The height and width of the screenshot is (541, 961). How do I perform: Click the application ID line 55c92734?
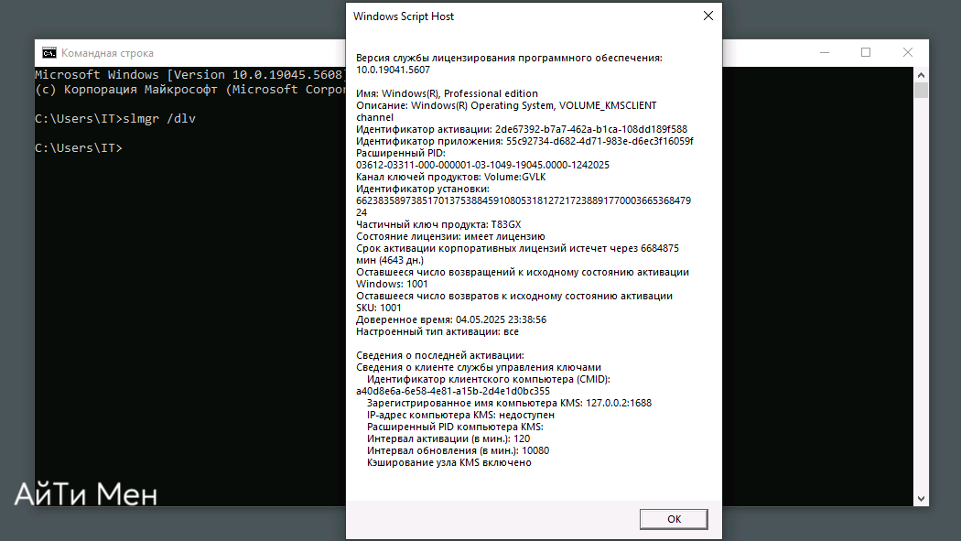[524, 141]
